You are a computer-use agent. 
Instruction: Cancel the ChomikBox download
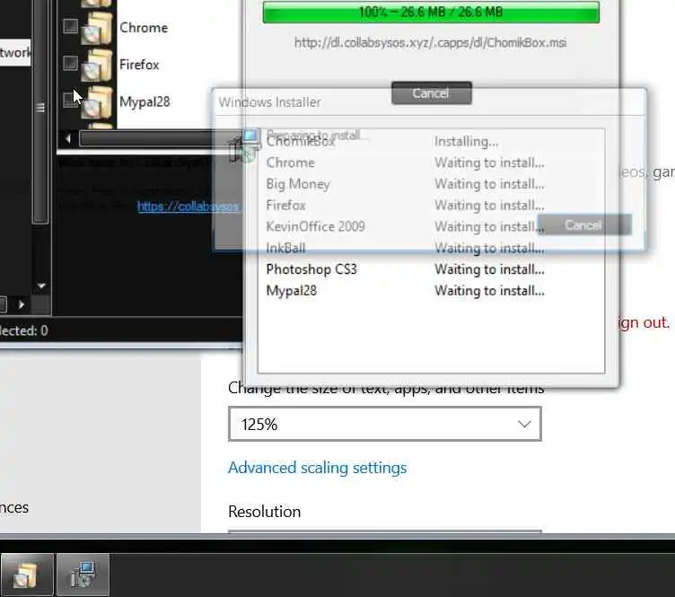(x=432, y=93)
